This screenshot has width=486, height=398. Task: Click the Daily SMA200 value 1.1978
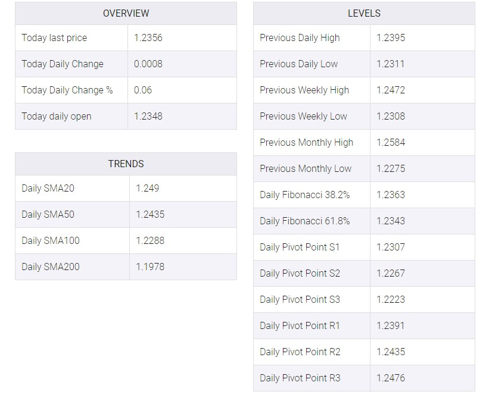tap(150, 267)
